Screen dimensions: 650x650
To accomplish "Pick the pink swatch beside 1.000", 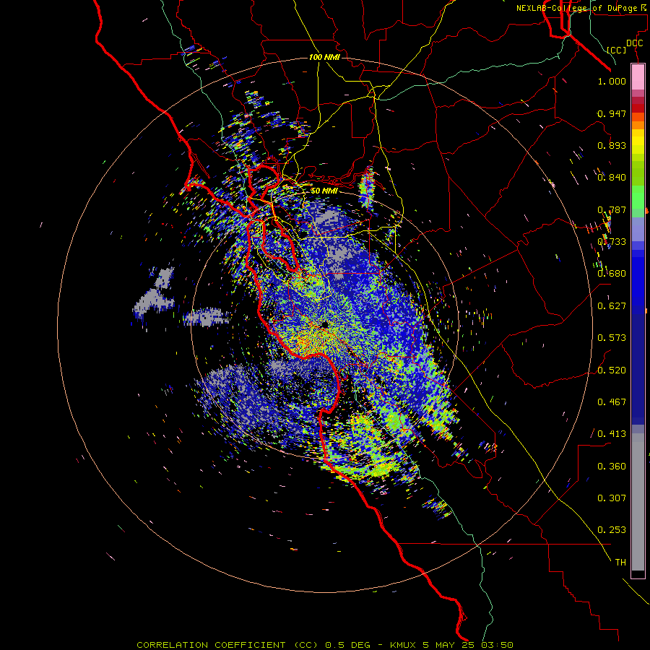I will tap(638, 77).
